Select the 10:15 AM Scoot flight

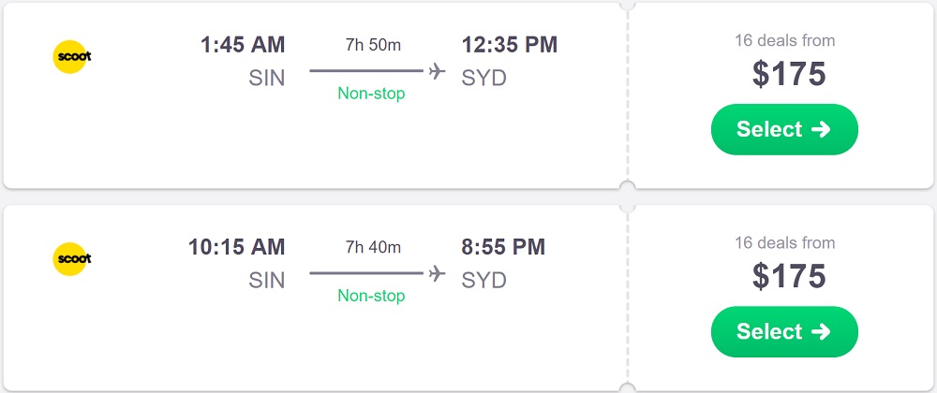click(784, 331)
